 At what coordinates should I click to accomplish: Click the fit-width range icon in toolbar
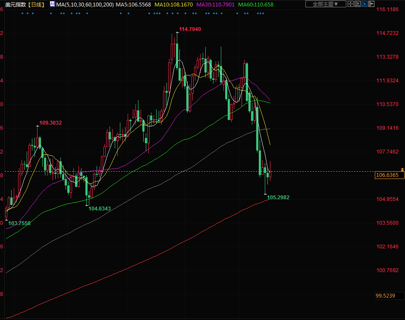coord(358,4)
